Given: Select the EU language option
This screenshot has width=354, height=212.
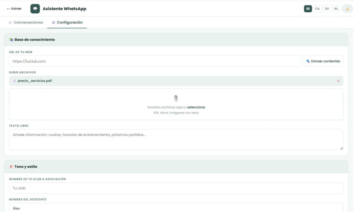Looking at the screenshot, I should [x=327, y=9].
